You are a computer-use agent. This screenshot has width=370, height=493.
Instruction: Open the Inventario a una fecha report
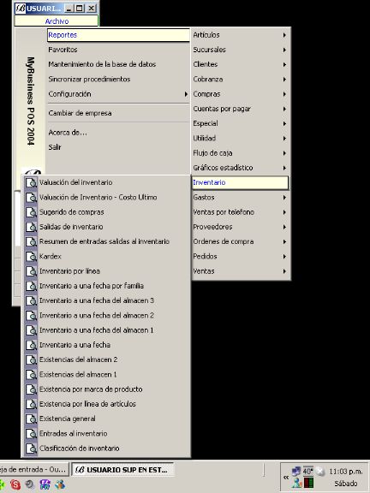106,345
